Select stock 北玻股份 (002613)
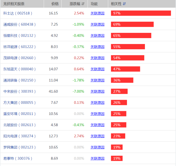 tap(19, 125)
